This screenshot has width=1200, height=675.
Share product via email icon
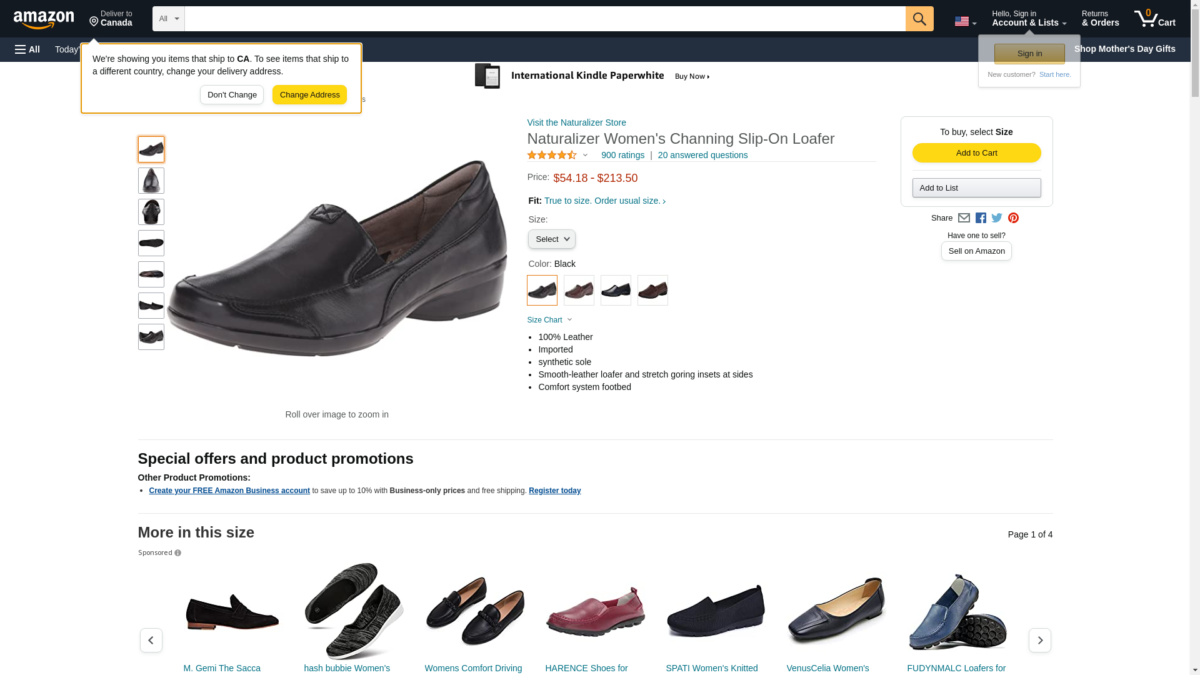point(964,218)
